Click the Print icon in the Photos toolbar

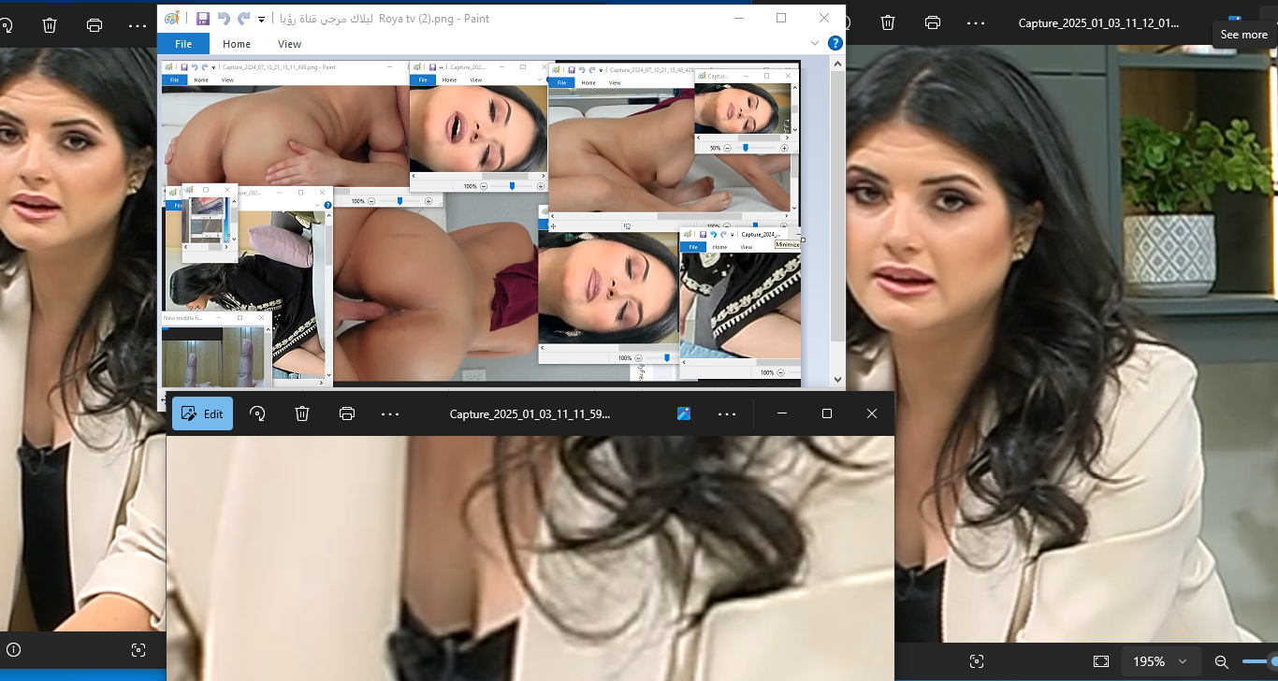tap(346, 413)
